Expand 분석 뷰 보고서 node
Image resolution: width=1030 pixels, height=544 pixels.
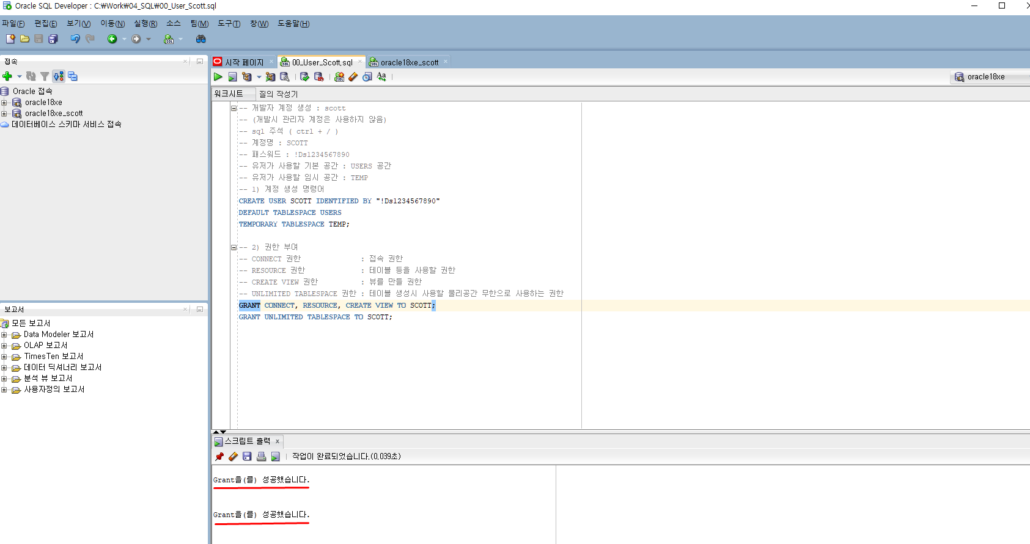4,379
